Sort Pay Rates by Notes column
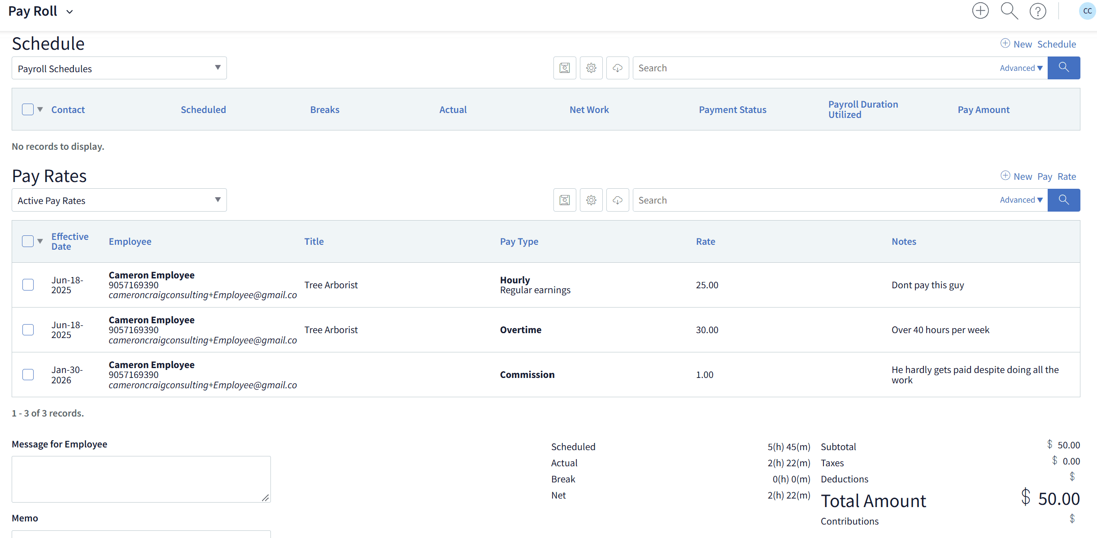The image size is (1097, 538). point(904,241)
